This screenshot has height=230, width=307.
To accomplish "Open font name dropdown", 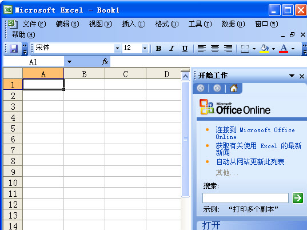I will pyautogui.click(x=117, y=48).
